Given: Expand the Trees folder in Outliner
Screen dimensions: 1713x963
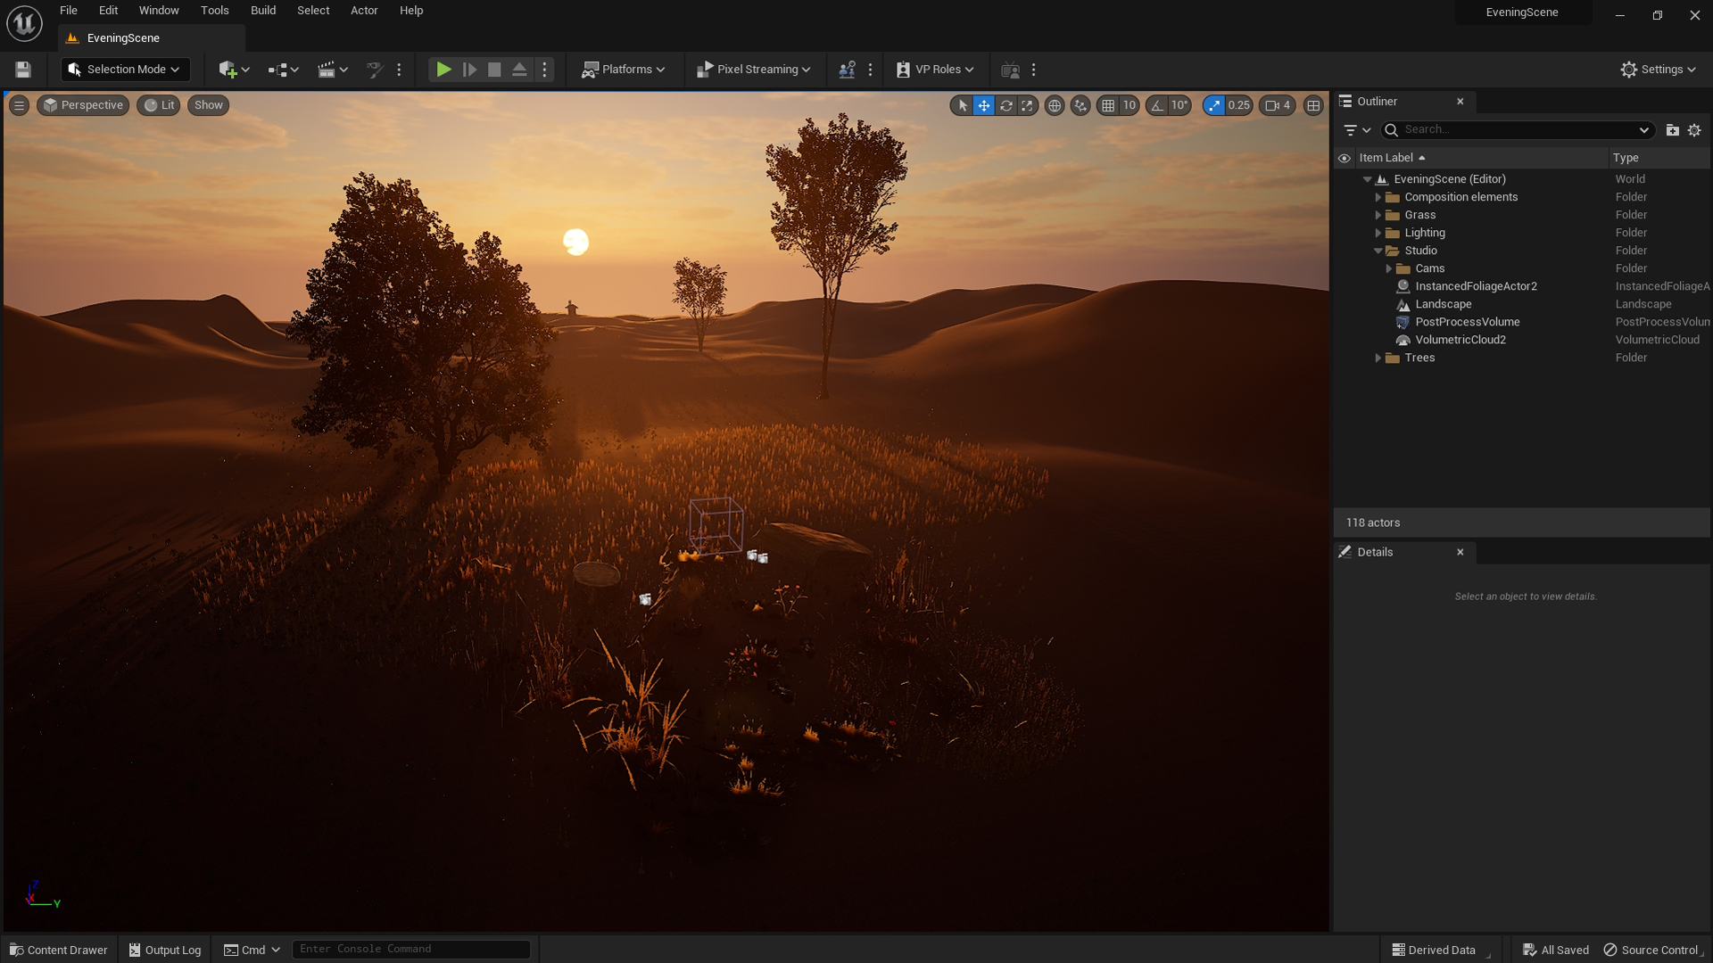Looking at the screenshot, I should (x=1378, y=358).
